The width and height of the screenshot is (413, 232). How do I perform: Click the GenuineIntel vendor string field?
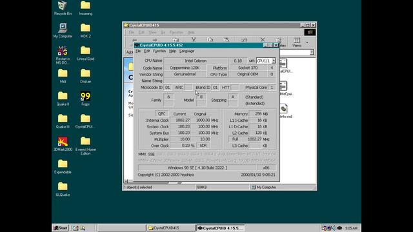pyautogui.click(x=185, y=74)
